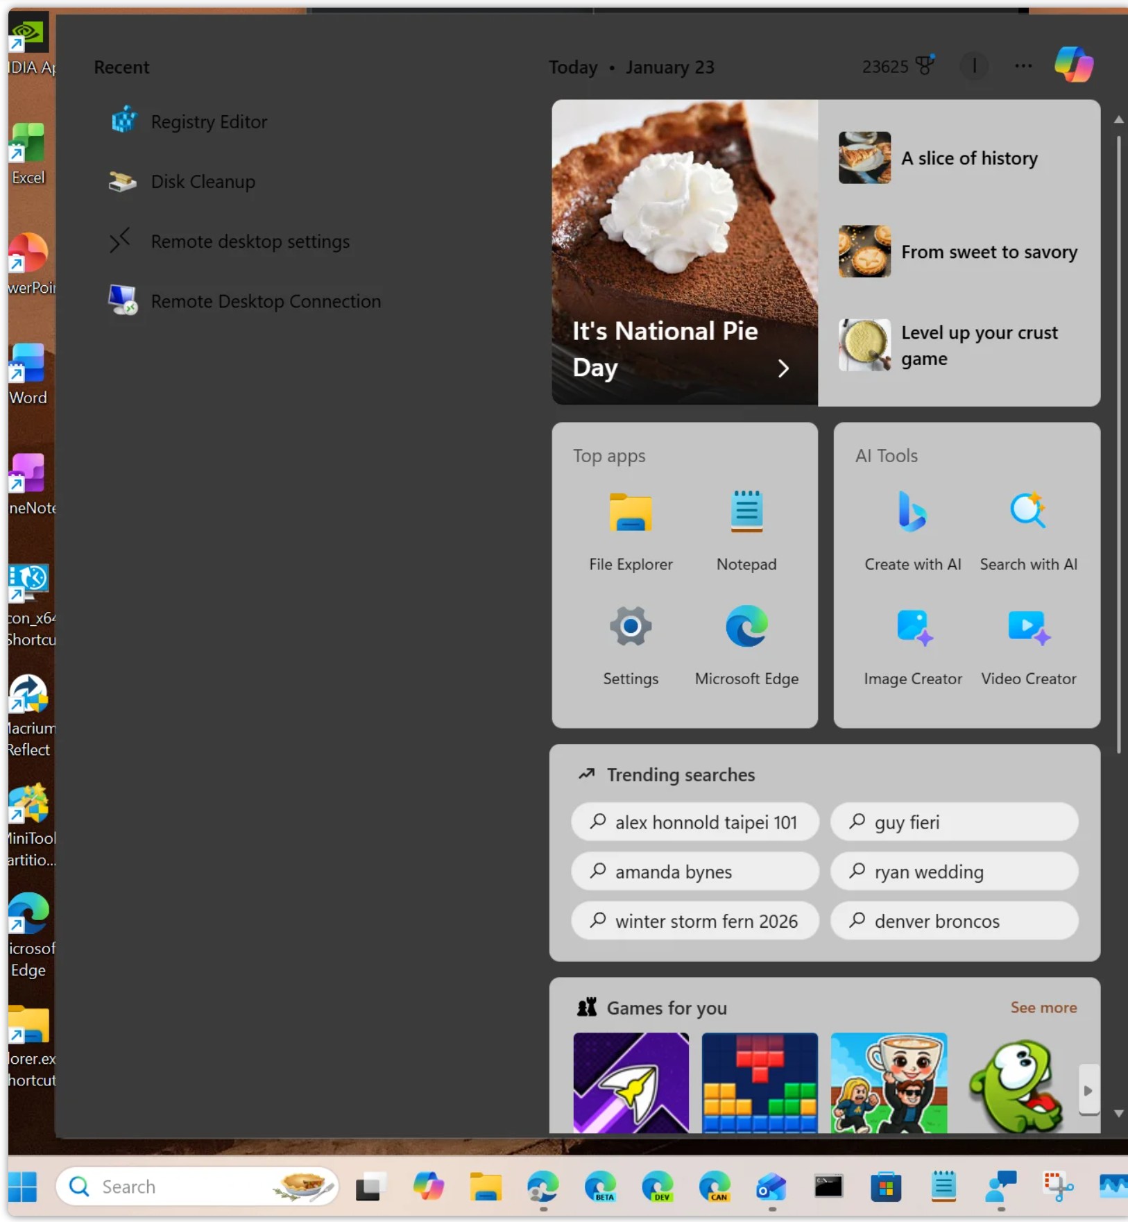Open Windows Terminal from the taskbar
1128x1222 pixels.
click(830, 1186)
